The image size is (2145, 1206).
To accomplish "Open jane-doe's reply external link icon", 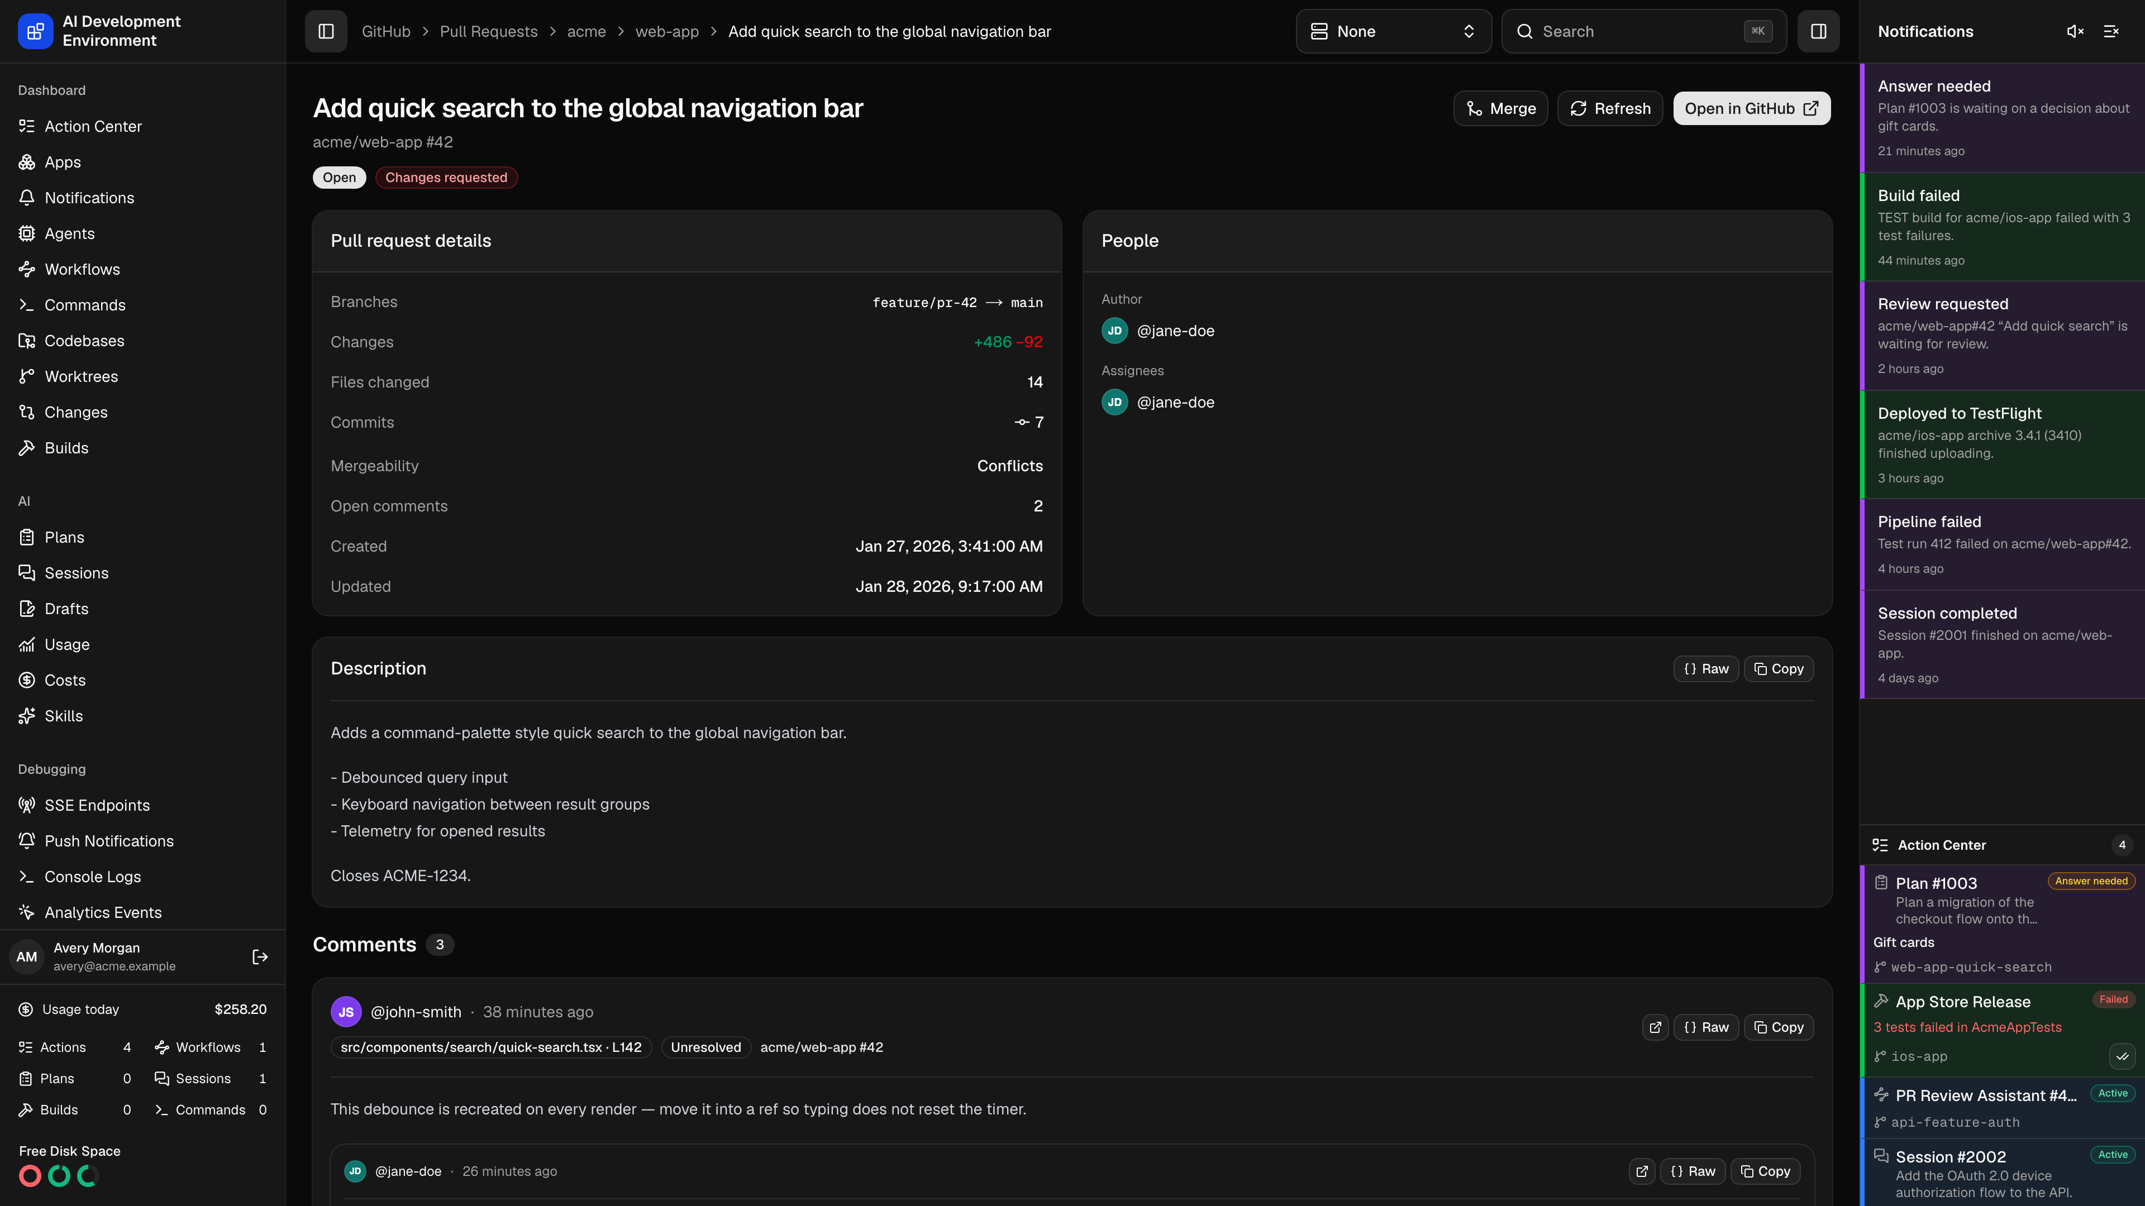I will (x=1642, y=1171).
